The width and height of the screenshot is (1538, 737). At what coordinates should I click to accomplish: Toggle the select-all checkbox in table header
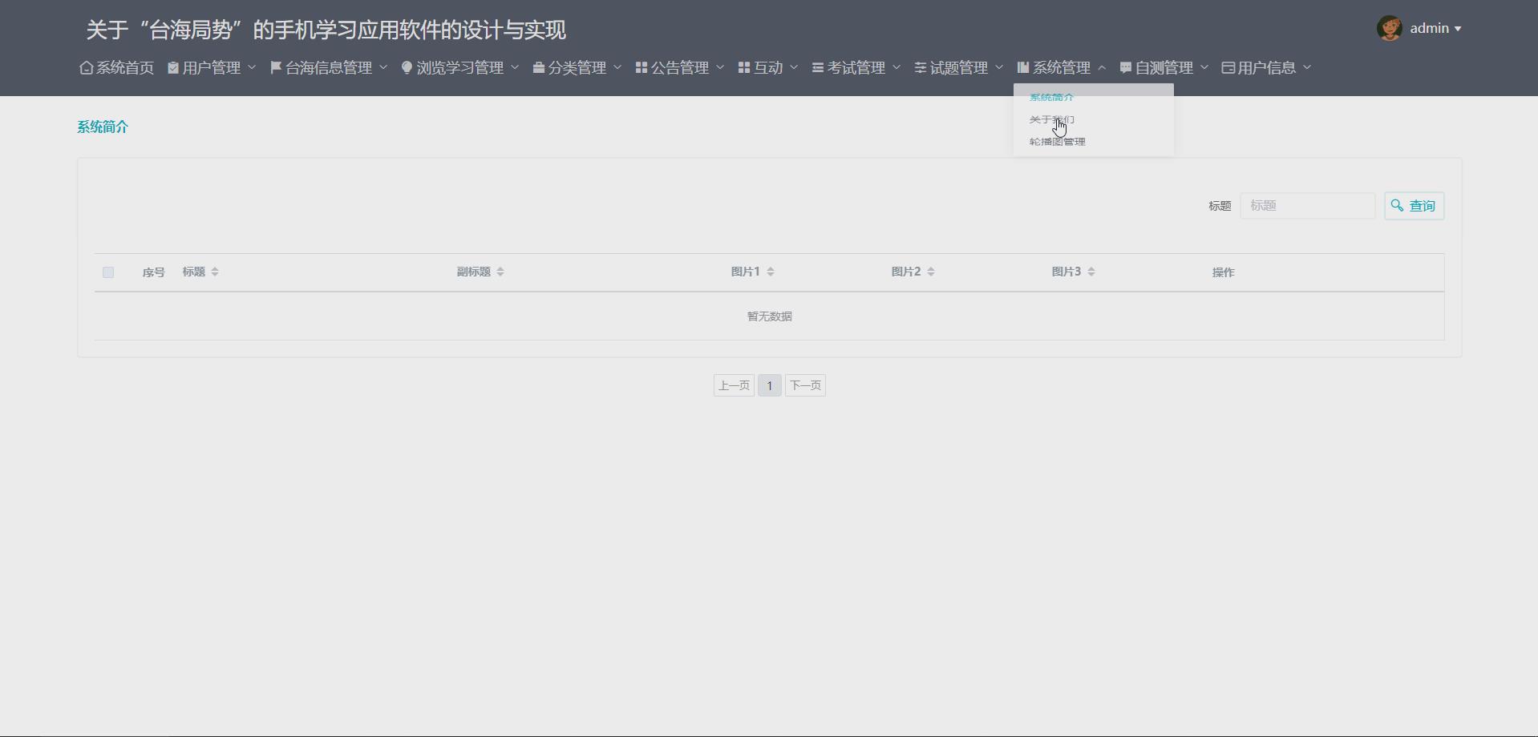108,272
